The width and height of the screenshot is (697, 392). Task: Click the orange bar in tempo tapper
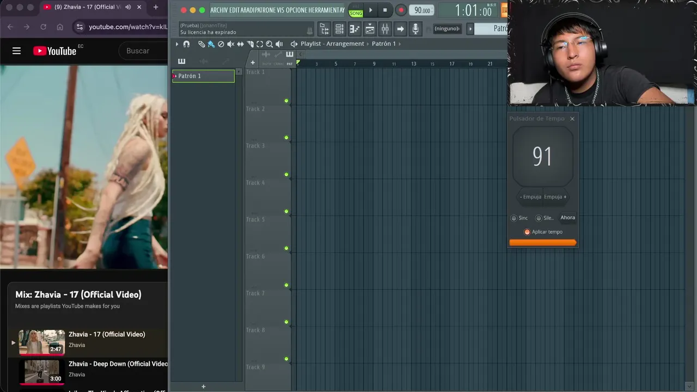[542, 243]
